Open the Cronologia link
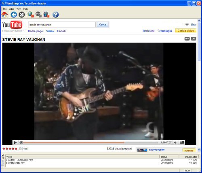 pos(165,31)
